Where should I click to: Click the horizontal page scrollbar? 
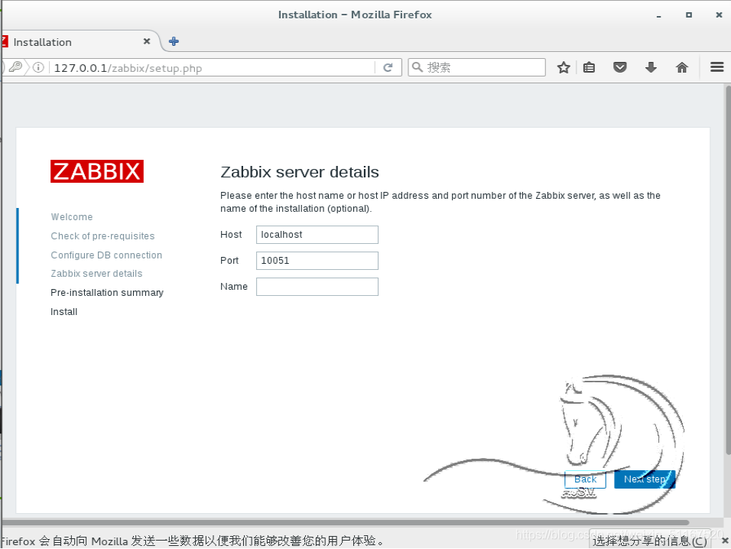[x=346, y=522]
